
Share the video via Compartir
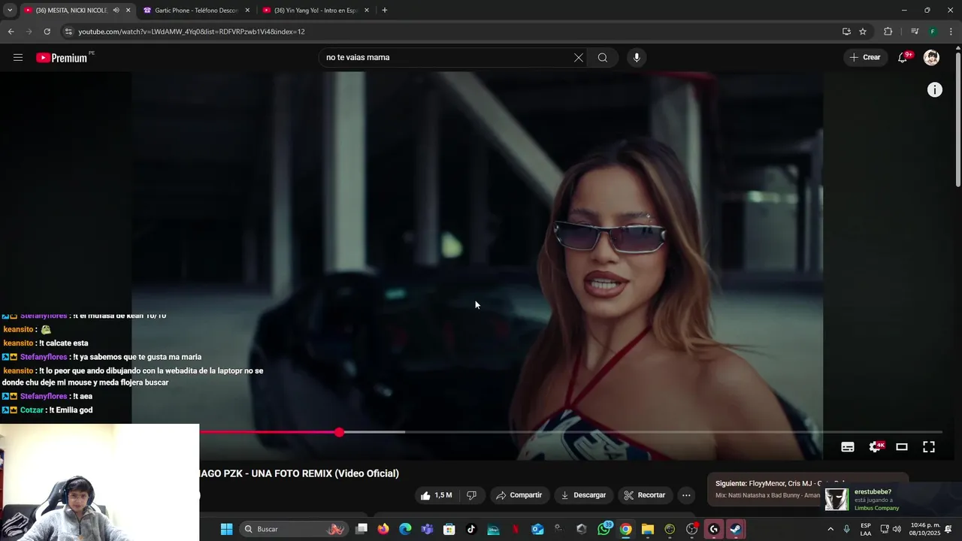click(x=519, y=495)
